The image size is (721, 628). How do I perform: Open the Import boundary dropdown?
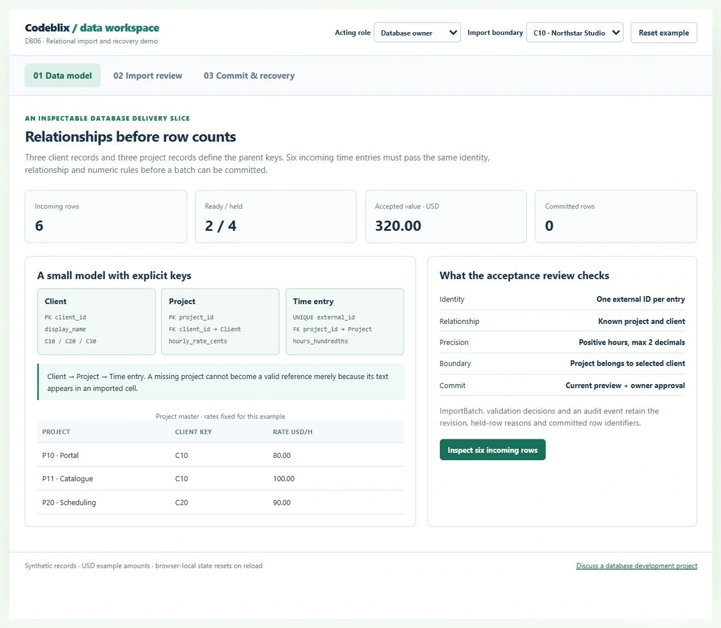pos(575,33)
